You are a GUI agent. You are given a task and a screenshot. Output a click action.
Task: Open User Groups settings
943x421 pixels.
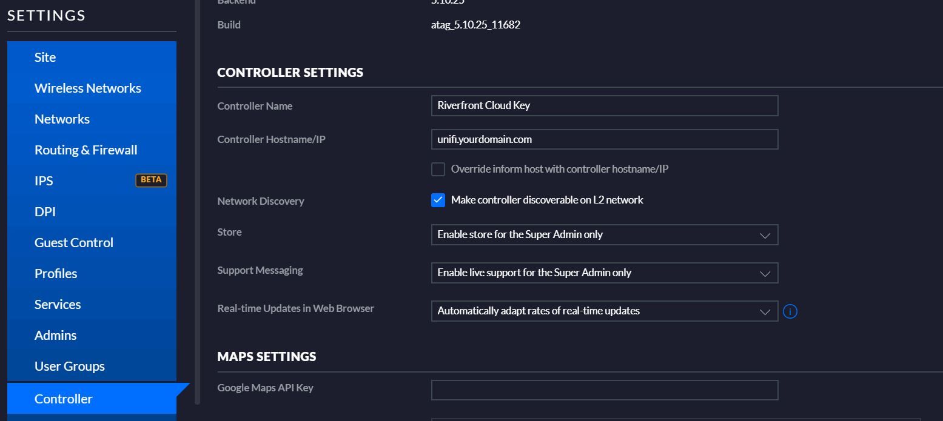click(69, 366)
